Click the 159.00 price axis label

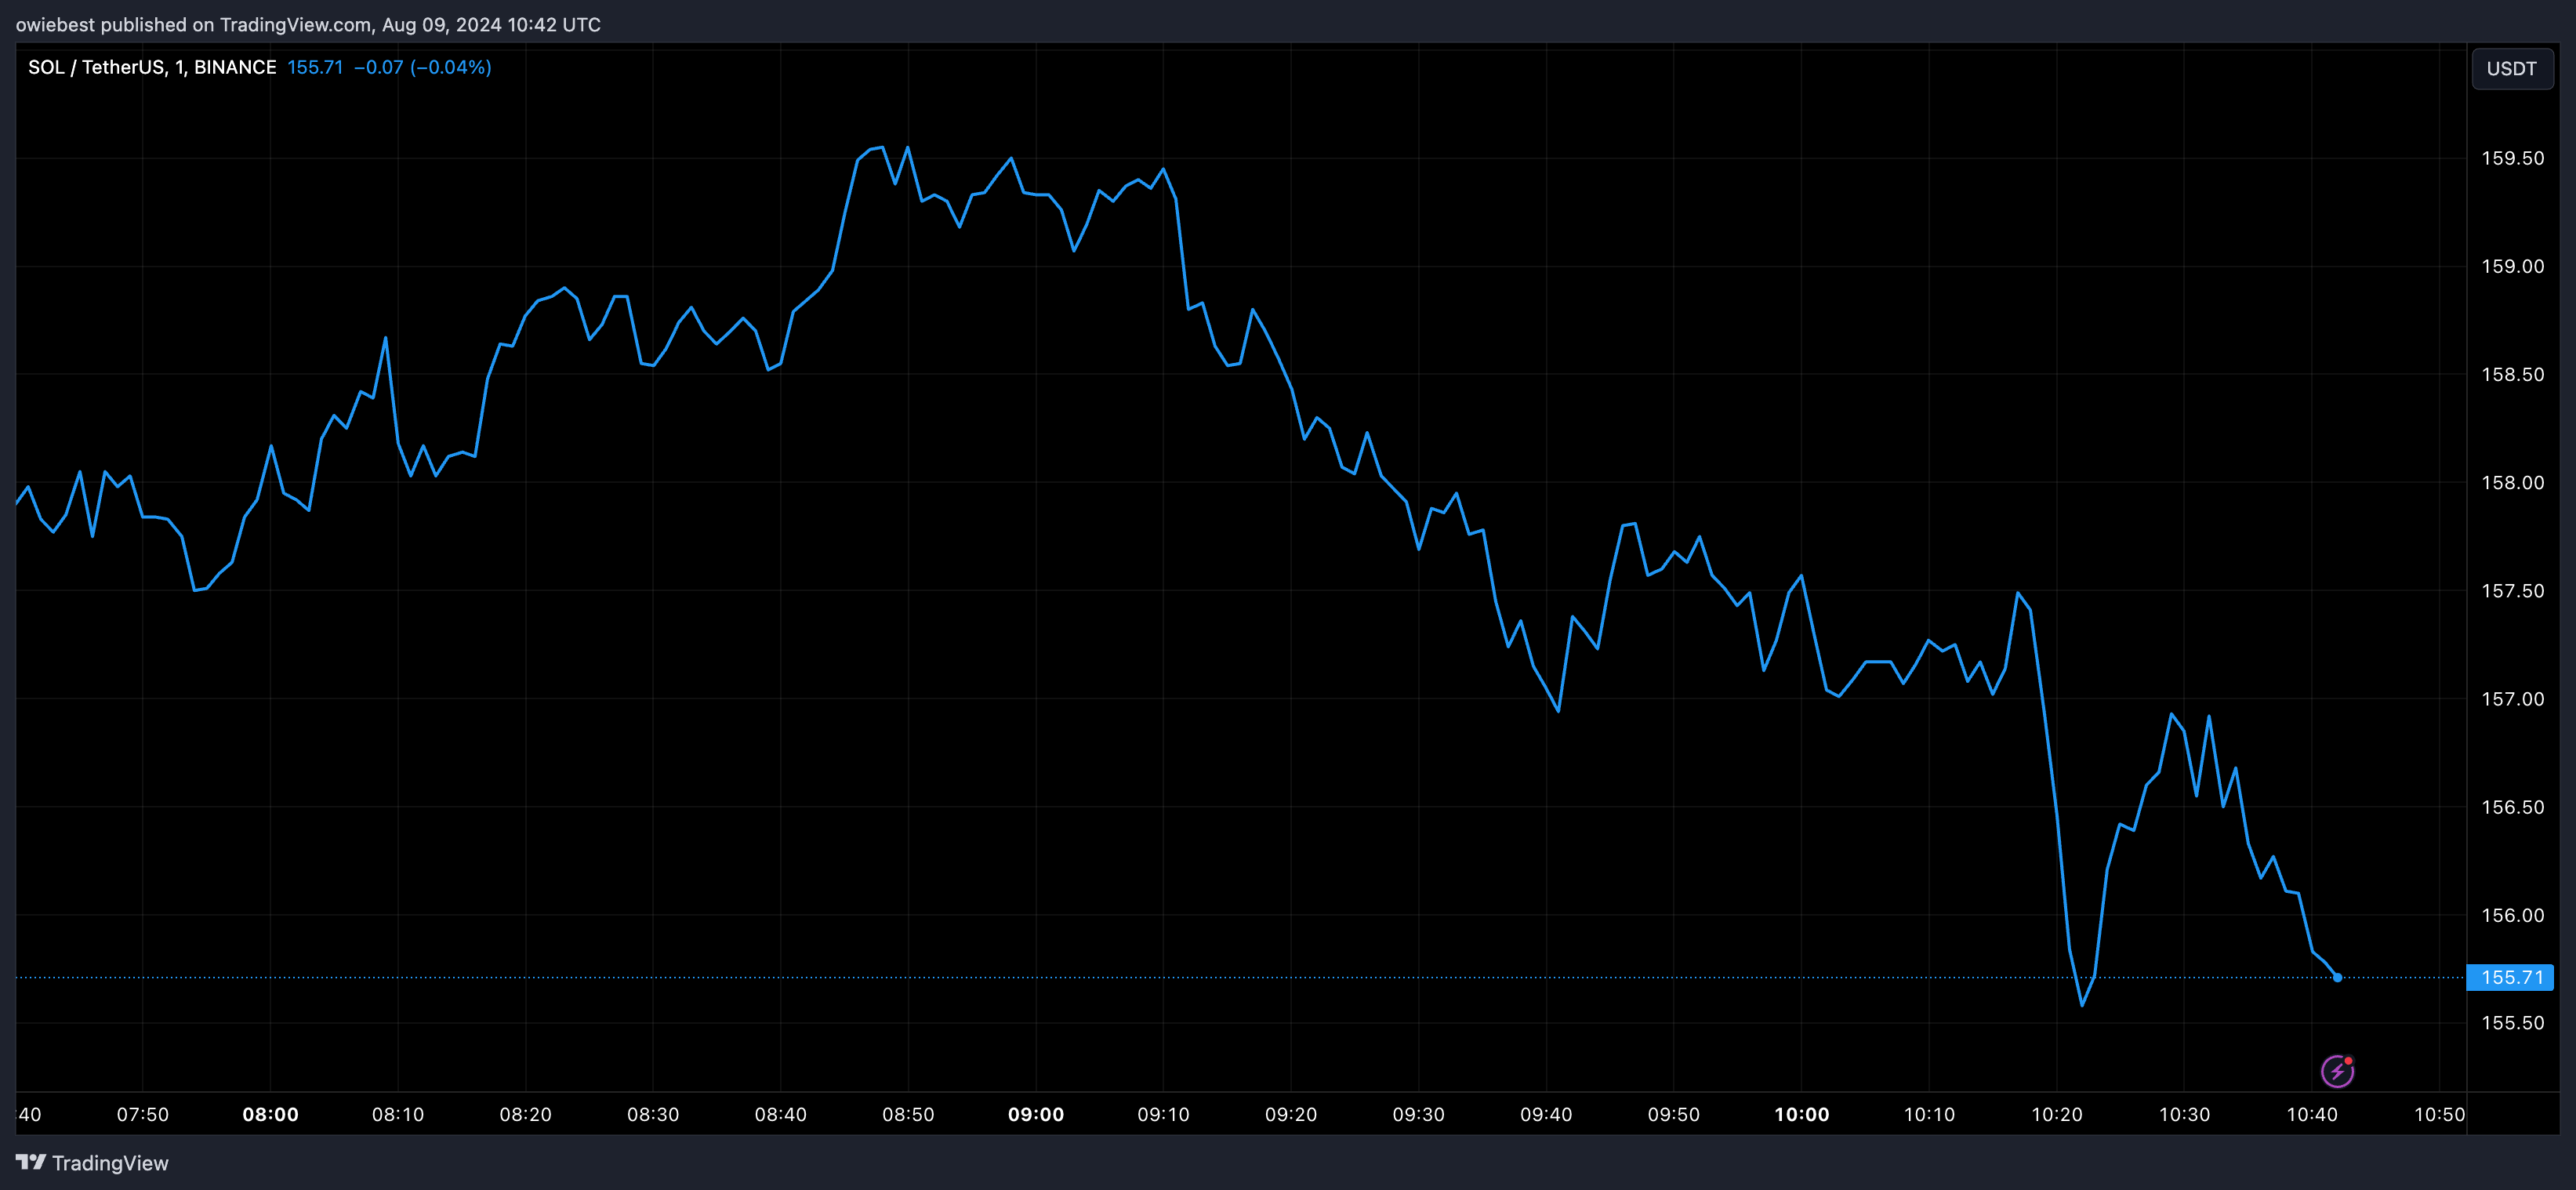click(x=2512, y=266)
